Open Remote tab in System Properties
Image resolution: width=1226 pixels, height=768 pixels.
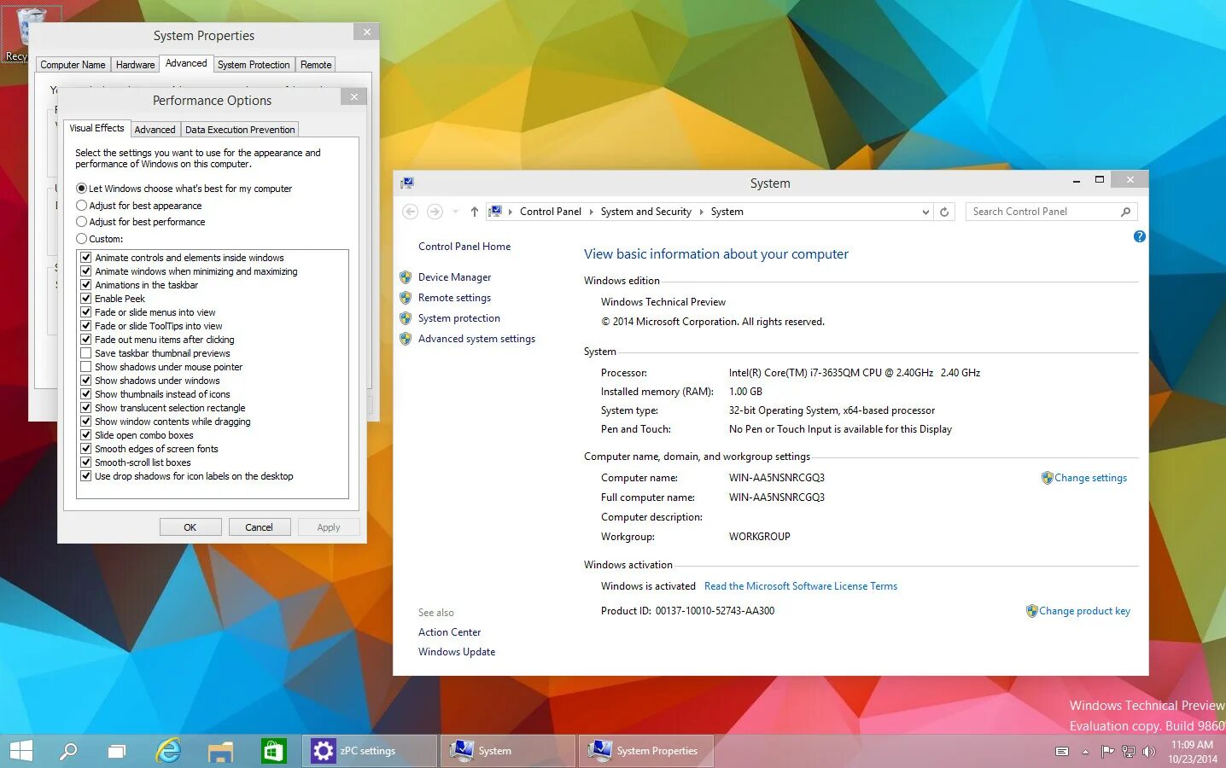click(316, 65)
